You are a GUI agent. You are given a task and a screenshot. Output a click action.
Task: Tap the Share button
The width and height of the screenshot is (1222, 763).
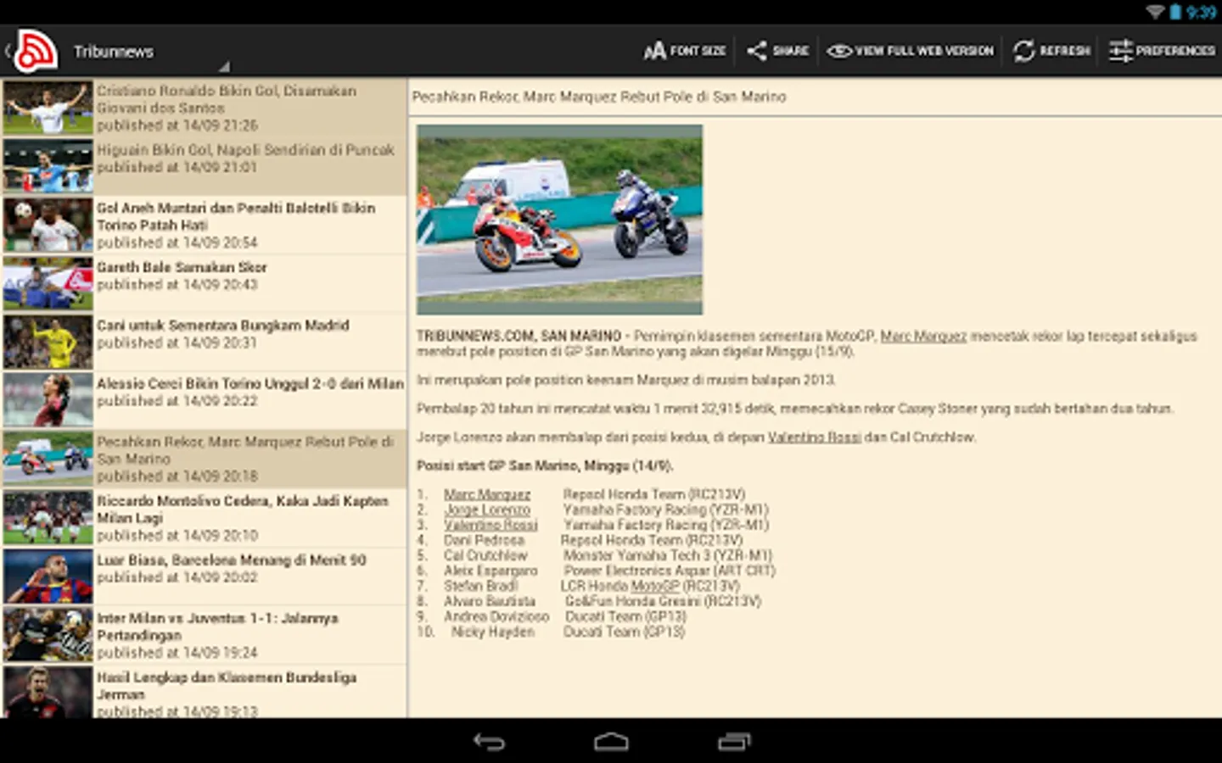tap(777, 51)
